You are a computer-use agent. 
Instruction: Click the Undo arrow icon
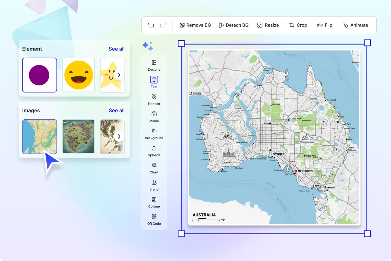point(151,25)
